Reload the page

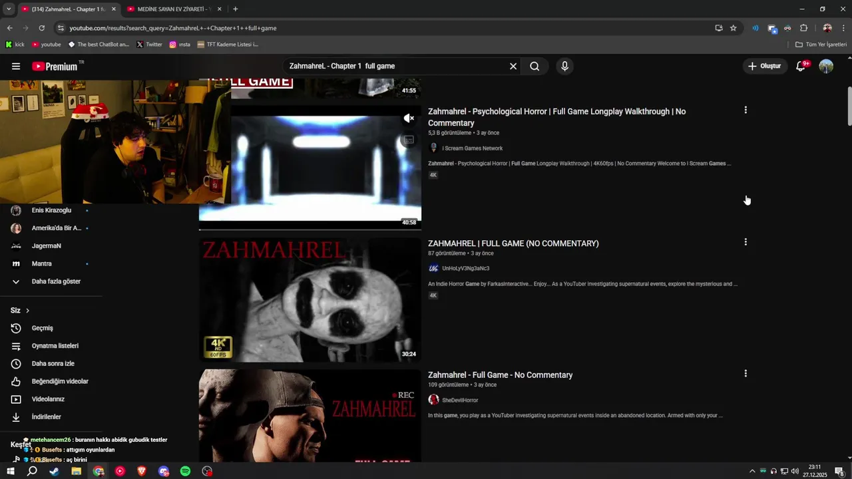(x=41, y=28)
